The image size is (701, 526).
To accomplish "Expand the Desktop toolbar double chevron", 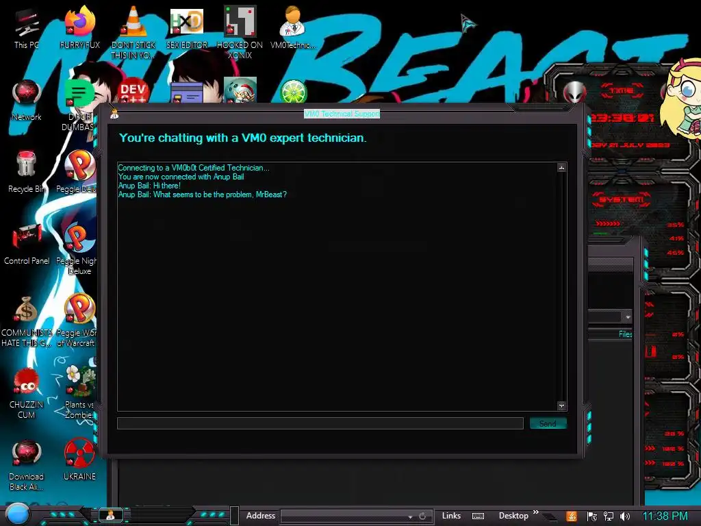I will 535,512.
